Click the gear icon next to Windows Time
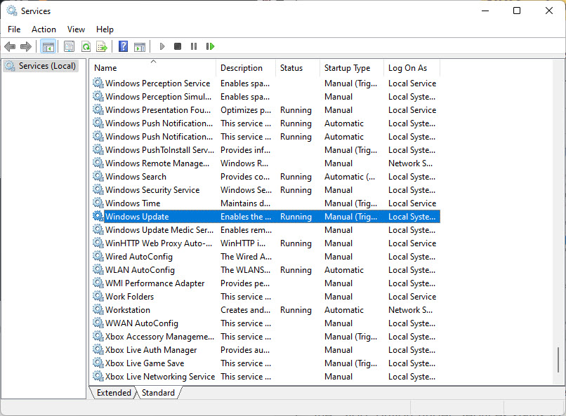Viewport: 566px width, 416px height. 98,203
